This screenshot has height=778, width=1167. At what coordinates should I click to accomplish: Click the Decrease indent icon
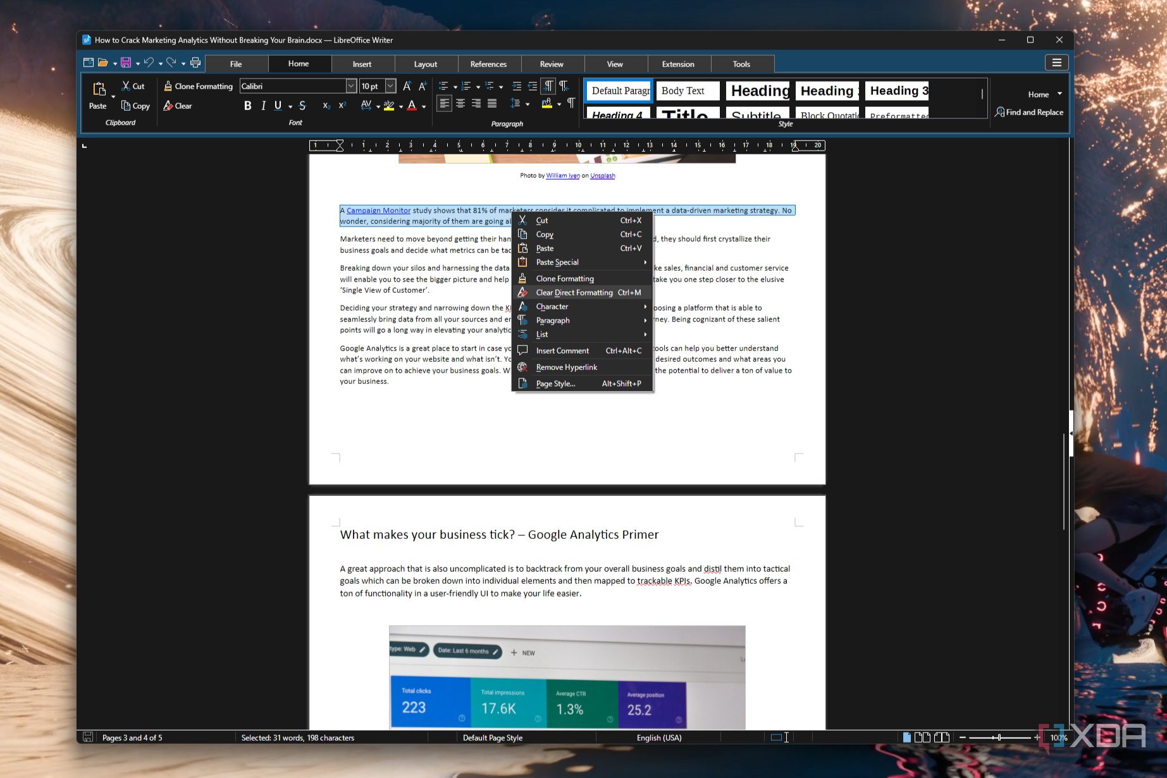(x=533, y=86)
